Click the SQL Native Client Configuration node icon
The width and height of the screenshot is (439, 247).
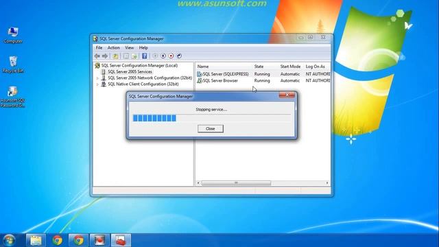click(104, 84)
